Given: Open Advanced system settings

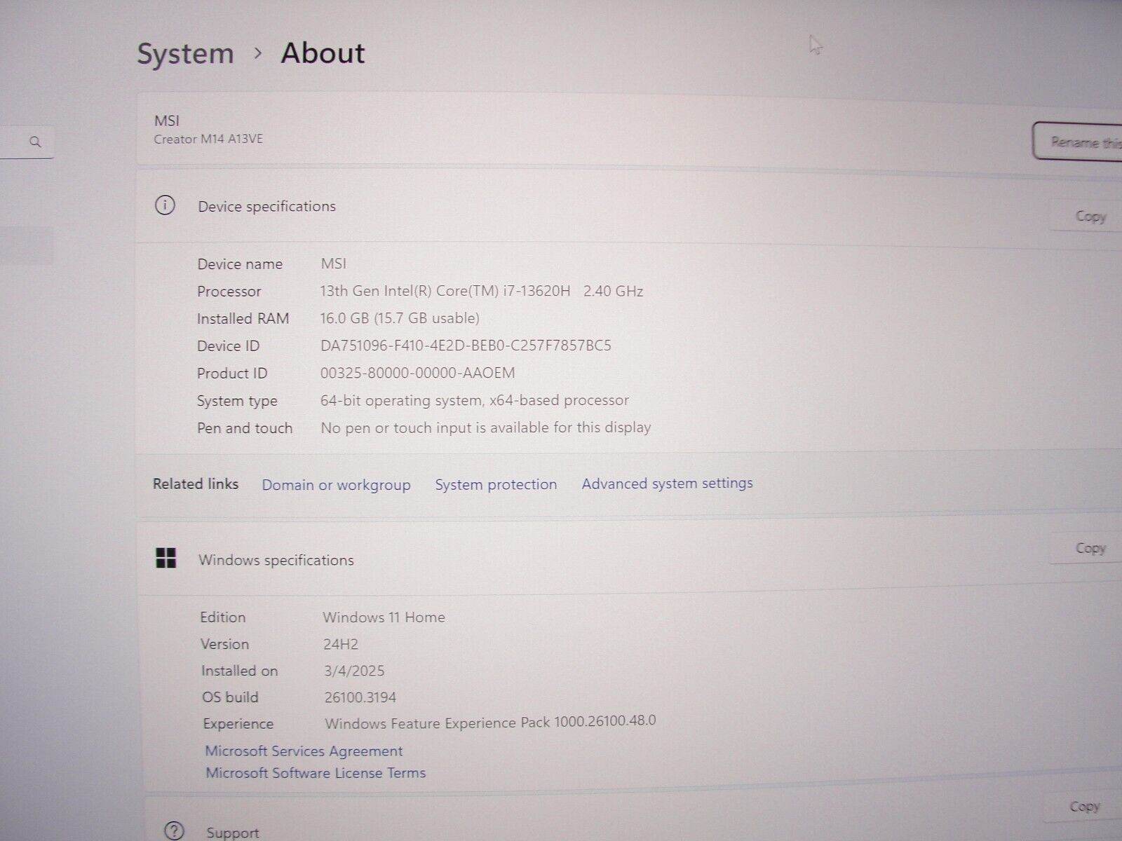Looking at the screenshot, I should coord(667,483).
